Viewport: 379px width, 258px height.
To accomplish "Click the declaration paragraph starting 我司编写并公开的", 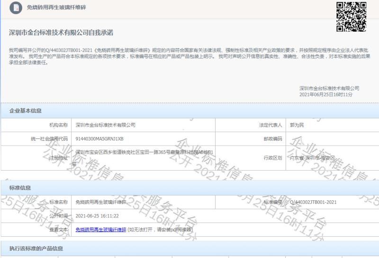I will (189, 56).
